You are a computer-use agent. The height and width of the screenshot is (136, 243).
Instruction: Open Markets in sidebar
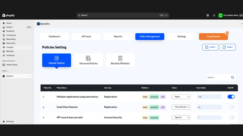pos(10,51)
